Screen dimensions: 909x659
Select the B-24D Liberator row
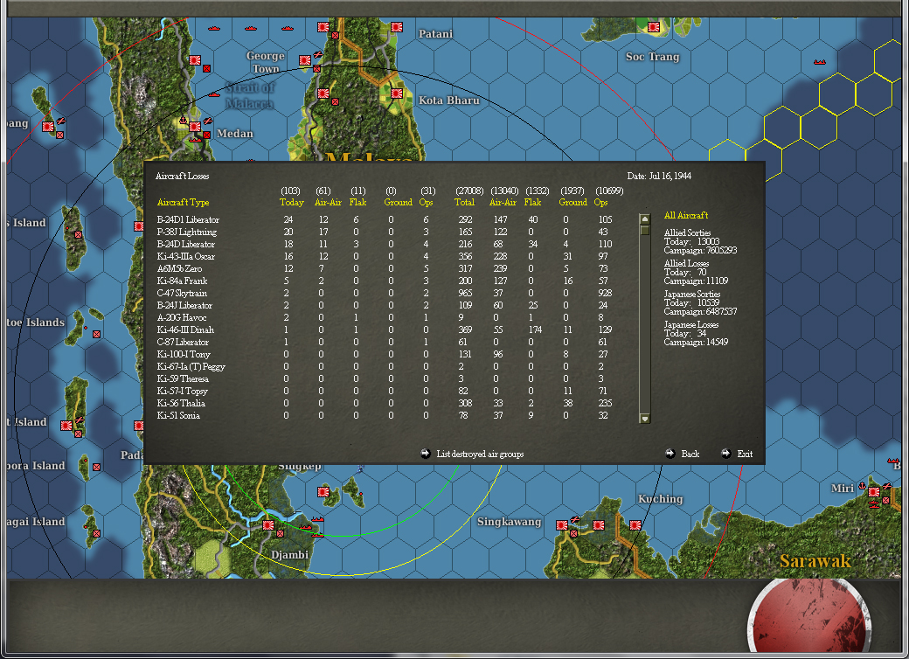tap(385, 244)
